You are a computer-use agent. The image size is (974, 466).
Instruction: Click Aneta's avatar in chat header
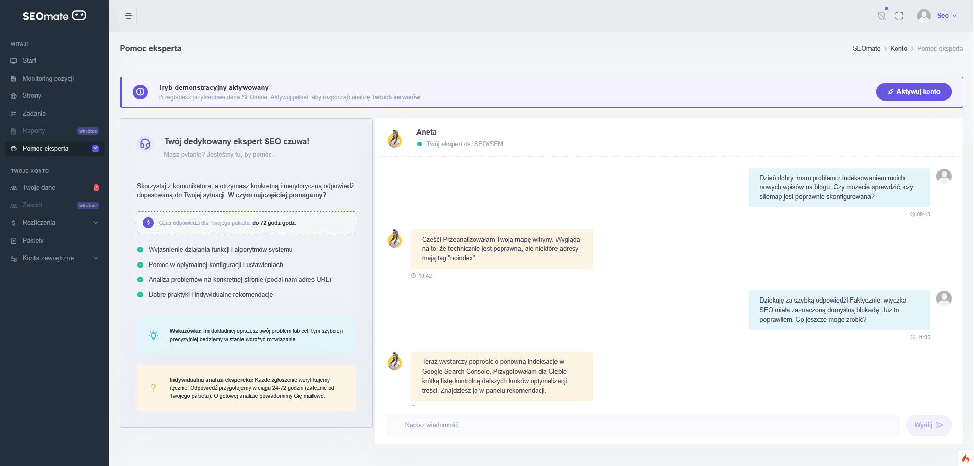395,139
